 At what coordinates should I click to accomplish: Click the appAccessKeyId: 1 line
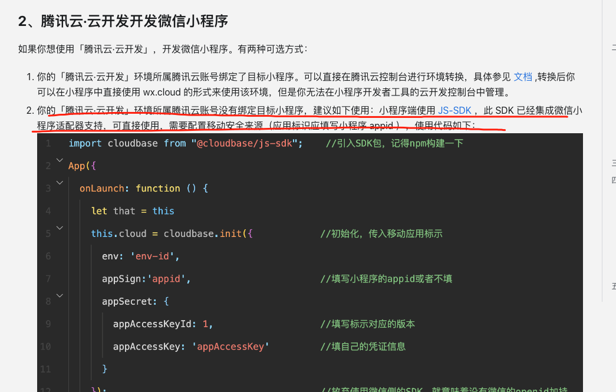pyautogui.click(x=163, y=324)
